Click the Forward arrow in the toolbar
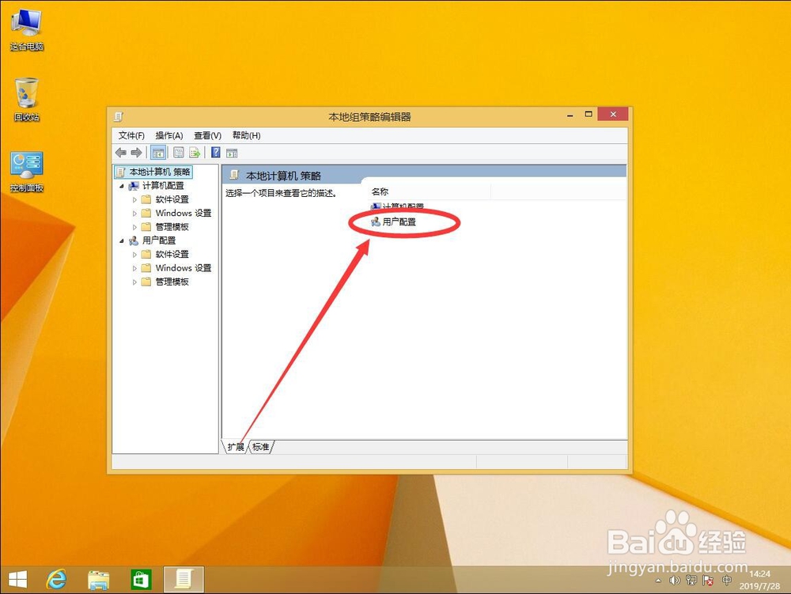Screen dimensions: 791x594 point(136,153)
